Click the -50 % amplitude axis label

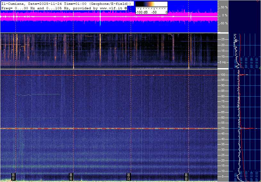pyautogui.click(x=224, y=23)
